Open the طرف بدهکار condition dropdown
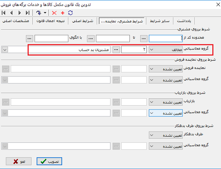This screenshot has height=169, width=221. point(166,135)
